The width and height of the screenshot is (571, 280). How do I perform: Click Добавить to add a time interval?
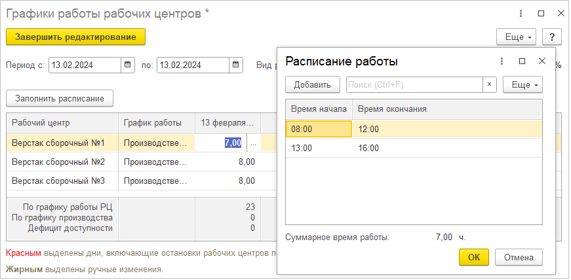[x=312, y=85]
